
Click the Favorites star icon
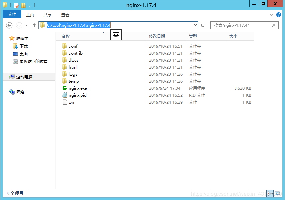12,38
